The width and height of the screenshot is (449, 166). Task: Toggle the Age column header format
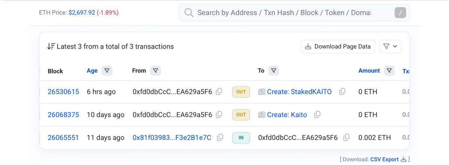point(92,71)
